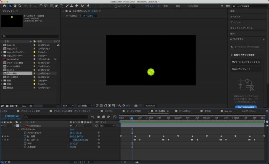Viewport: 269px width, 164px height.
Task: Open the viewer resolution dropdown
Action: [85, 106]
